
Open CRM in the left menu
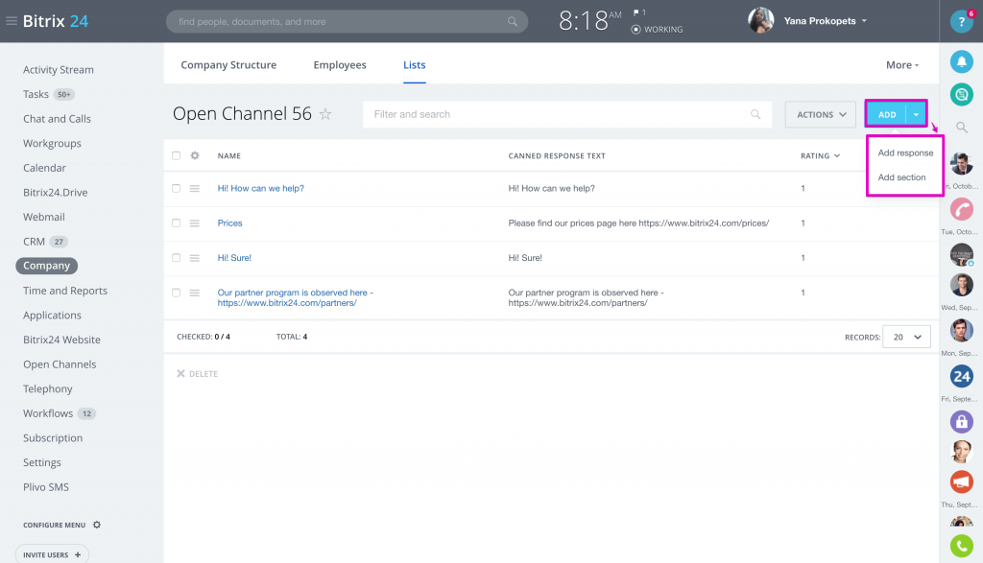34,241
